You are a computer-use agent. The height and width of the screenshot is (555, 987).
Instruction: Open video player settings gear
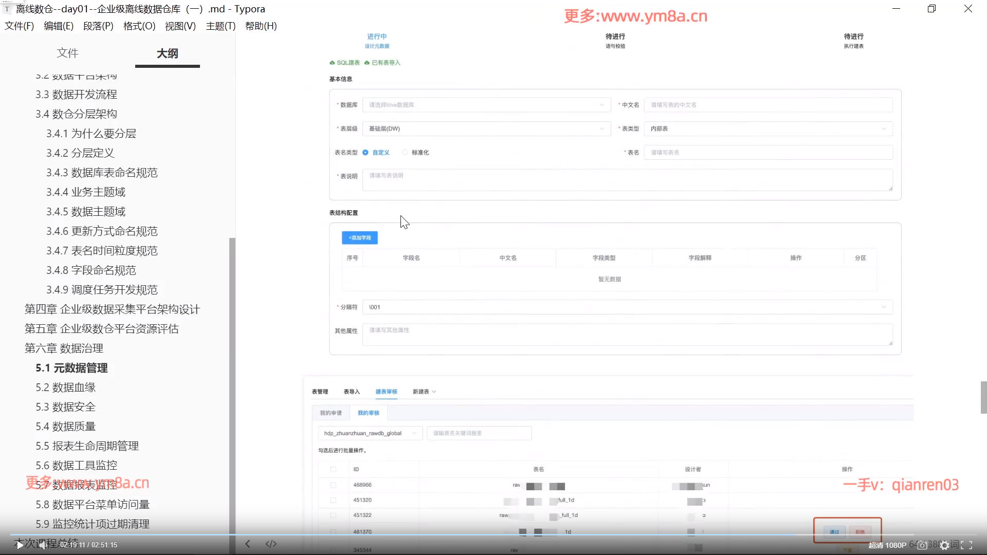point(945,545)
